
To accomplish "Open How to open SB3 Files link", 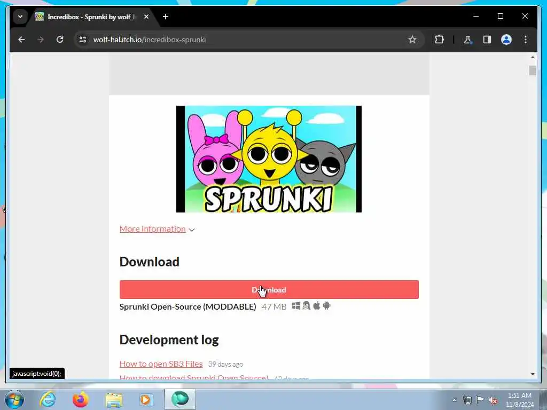I will (161, 364).
